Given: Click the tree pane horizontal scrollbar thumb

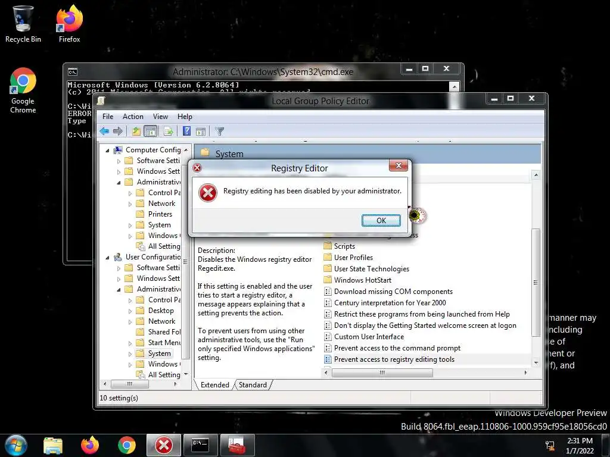Looking at the screenshot, I should [x=129, y=384].
